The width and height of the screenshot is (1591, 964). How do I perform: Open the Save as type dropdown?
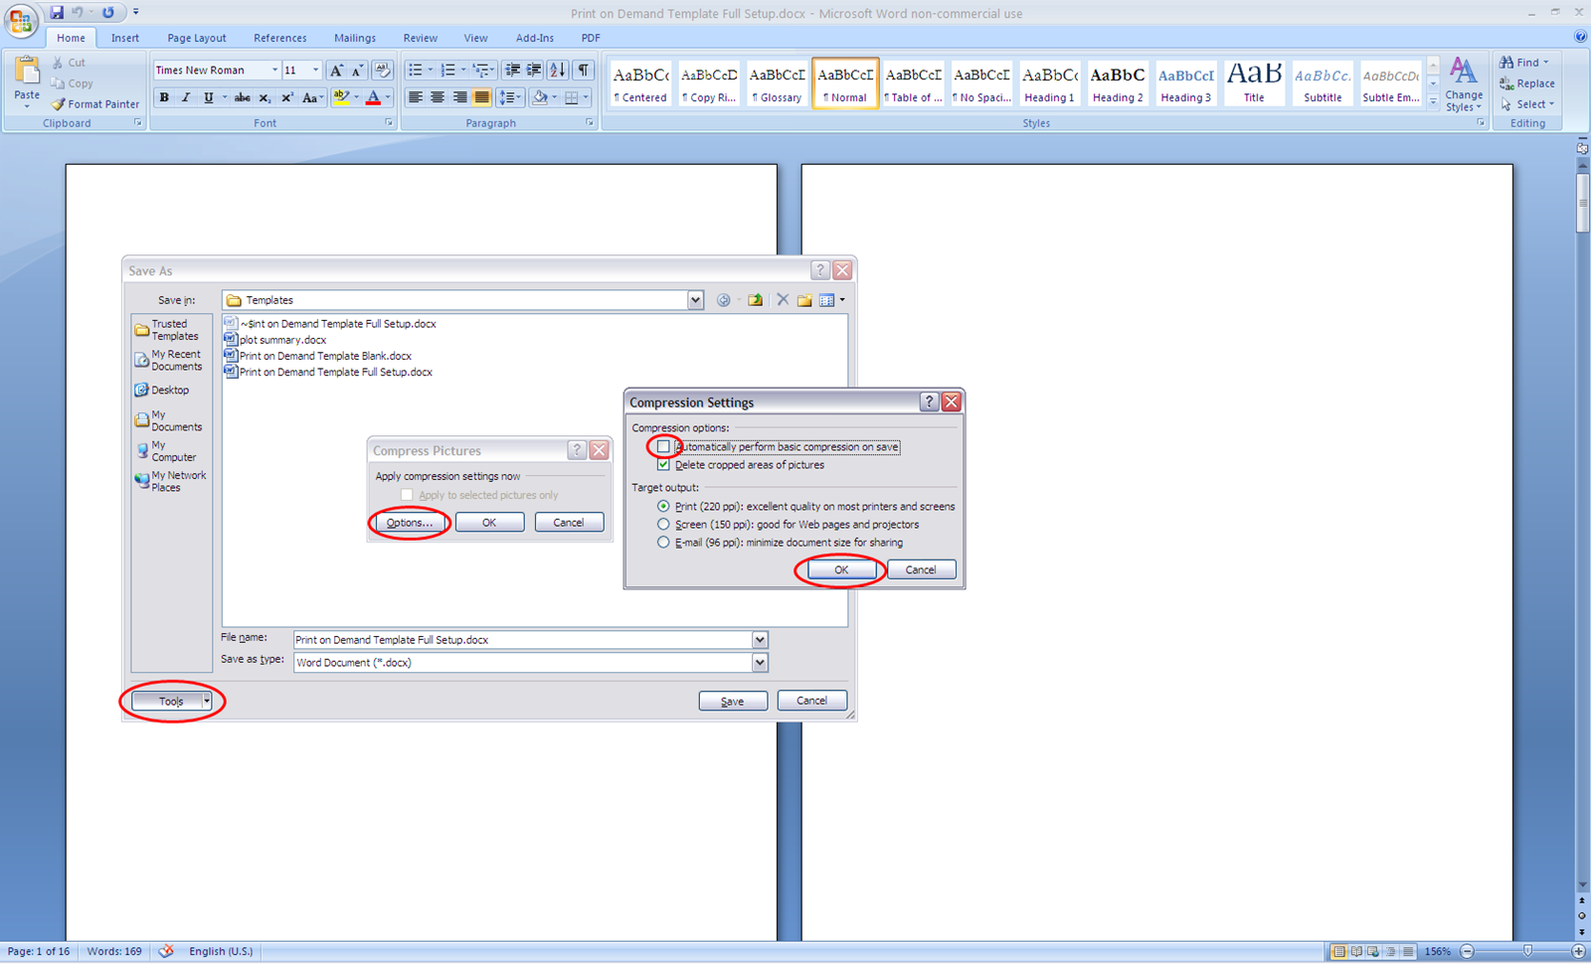point(759,662)
